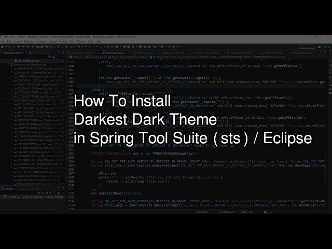
Task: Maximize the editor area
Action: click(325, 52)
